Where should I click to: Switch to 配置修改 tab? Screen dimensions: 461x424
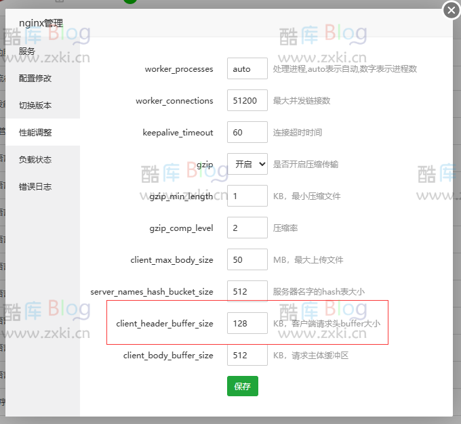43,78
